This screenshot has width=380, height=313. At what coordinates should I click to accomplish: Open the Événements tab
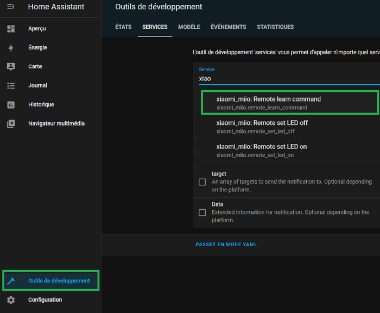[x=228, y=27]
